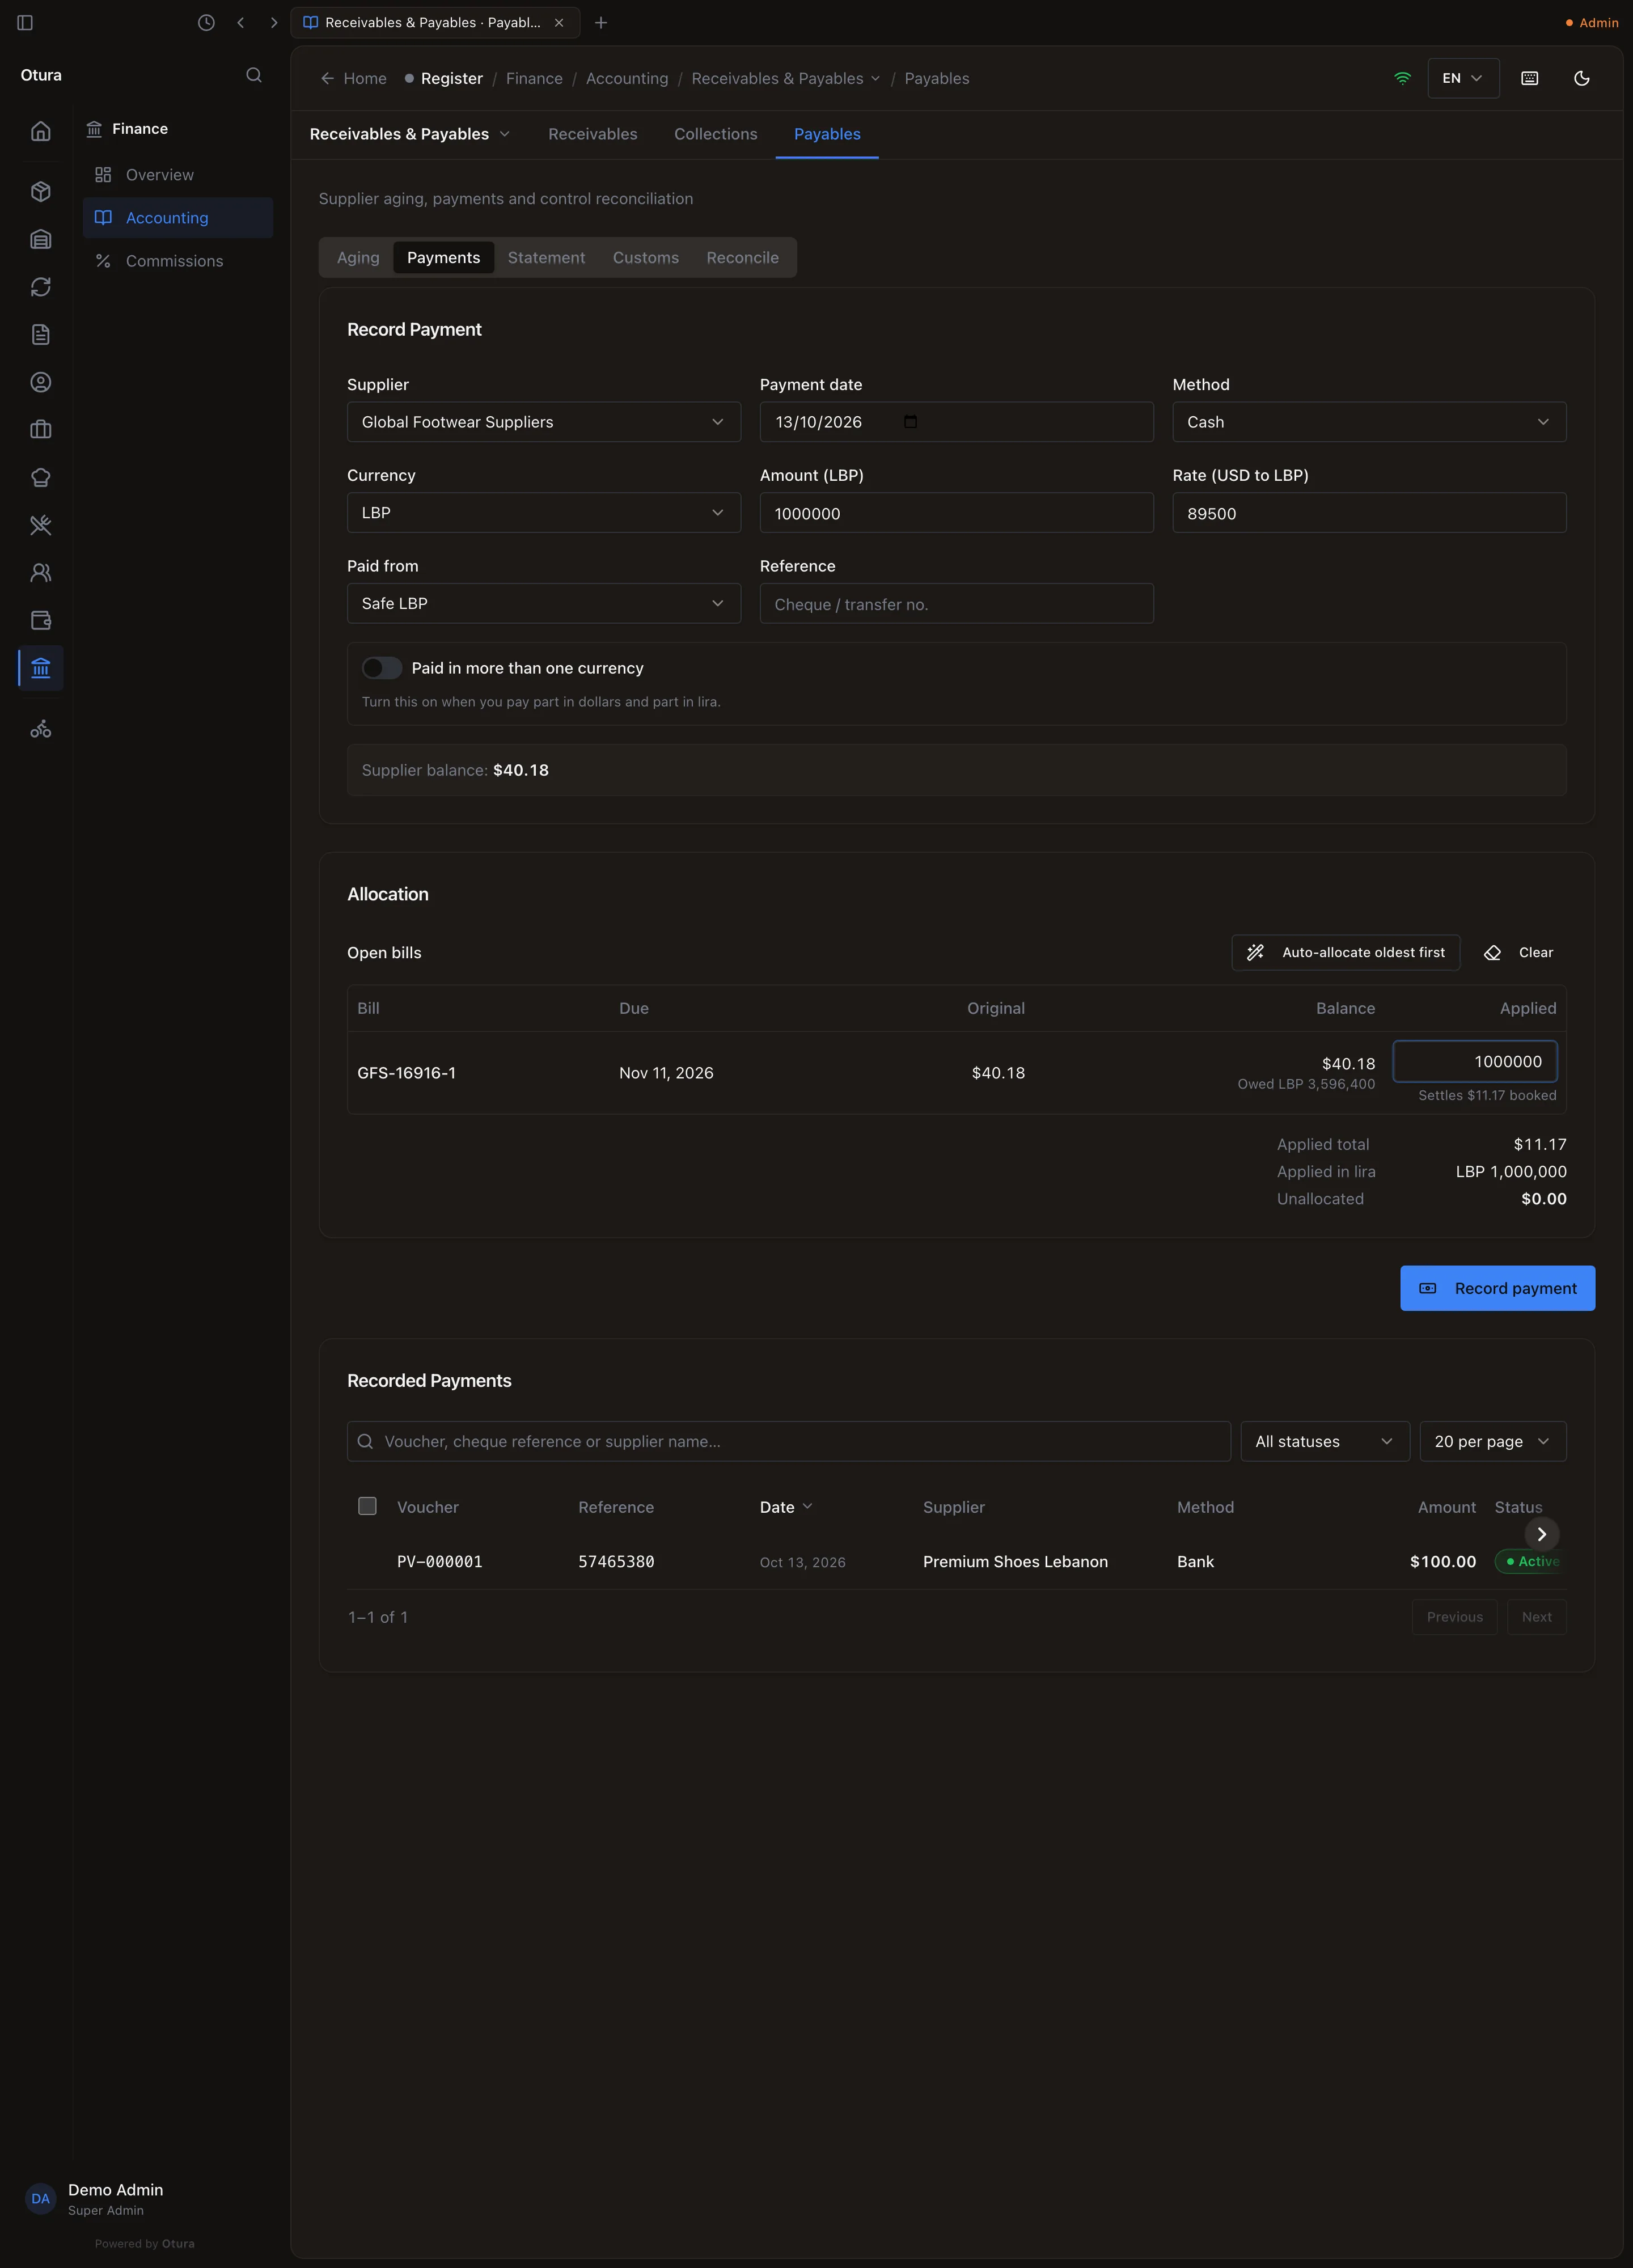This screenshot has height=2268, width=1633.
Task: Click the Applied amount field for GFS-16916-1
Action: [x=1475, y=1061]
